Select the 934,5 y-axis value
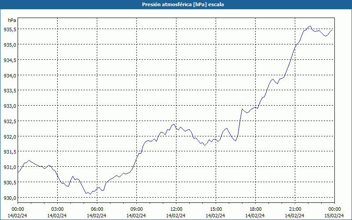 pos(10,60)
